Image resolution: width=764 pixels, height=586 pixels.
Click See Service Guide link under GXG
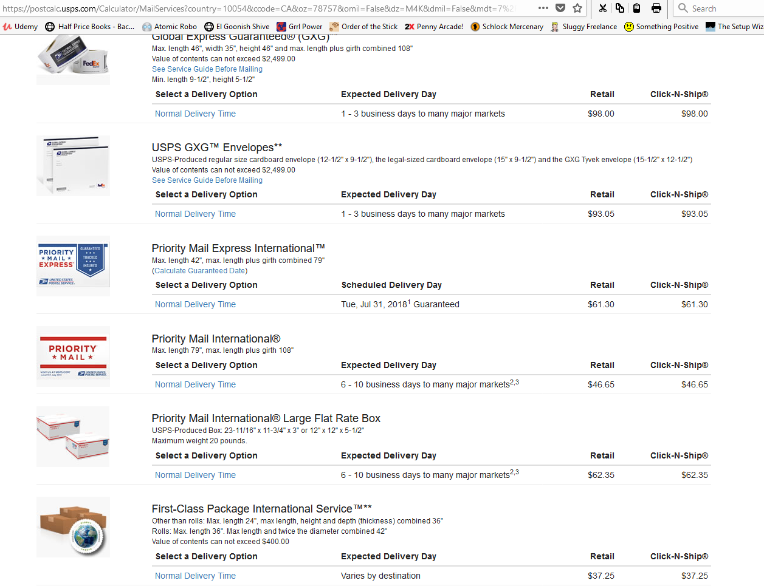pos(207,69)
